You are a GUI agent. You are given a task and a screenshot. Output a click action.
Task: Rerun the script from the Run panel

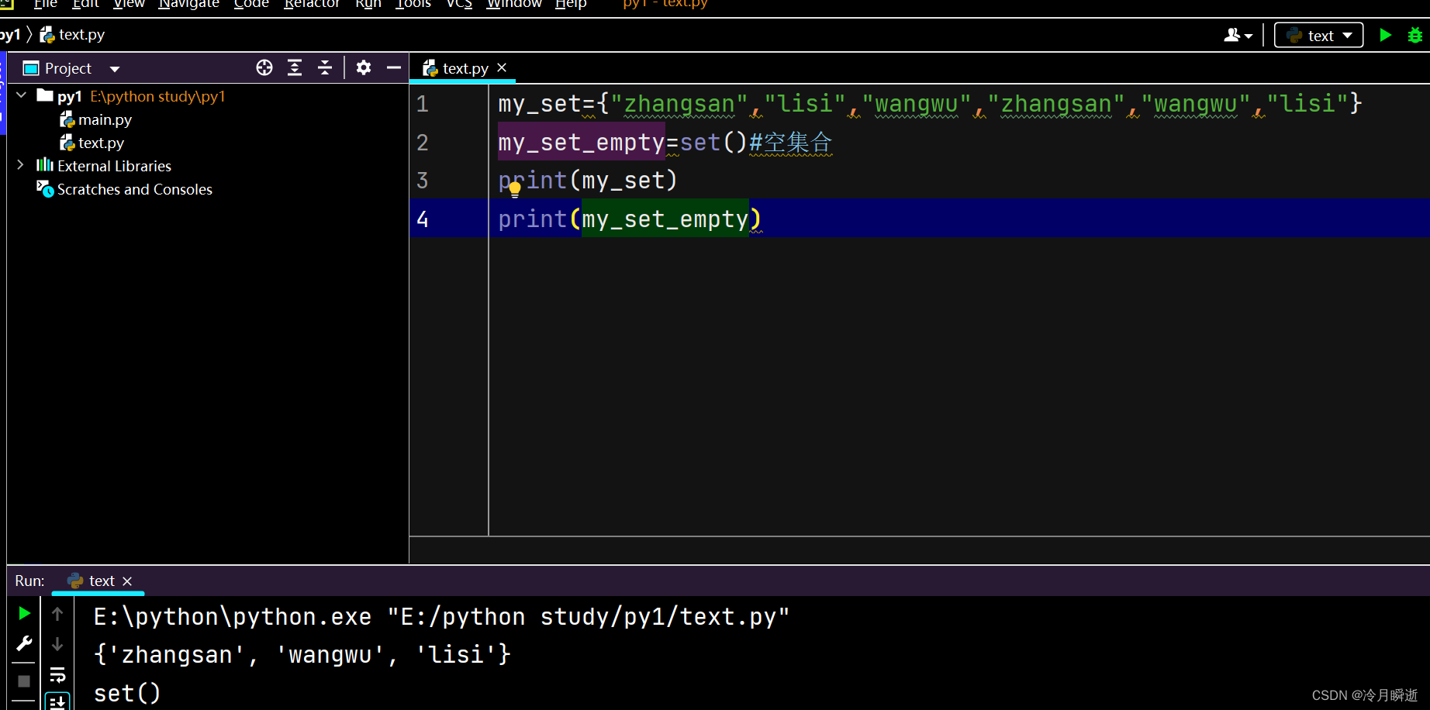coord(23,613)
